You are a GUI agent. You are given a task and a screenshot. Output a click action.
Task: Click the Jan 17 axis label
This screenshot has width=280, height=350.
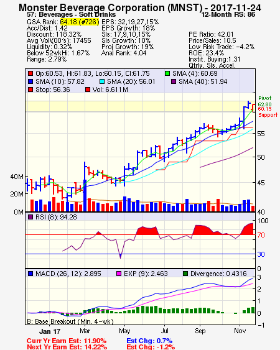[50, 331]
